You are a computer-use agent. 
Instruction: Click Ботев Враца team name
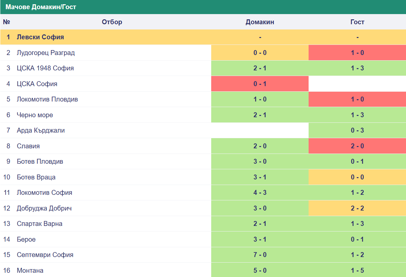tap(36, 177)
